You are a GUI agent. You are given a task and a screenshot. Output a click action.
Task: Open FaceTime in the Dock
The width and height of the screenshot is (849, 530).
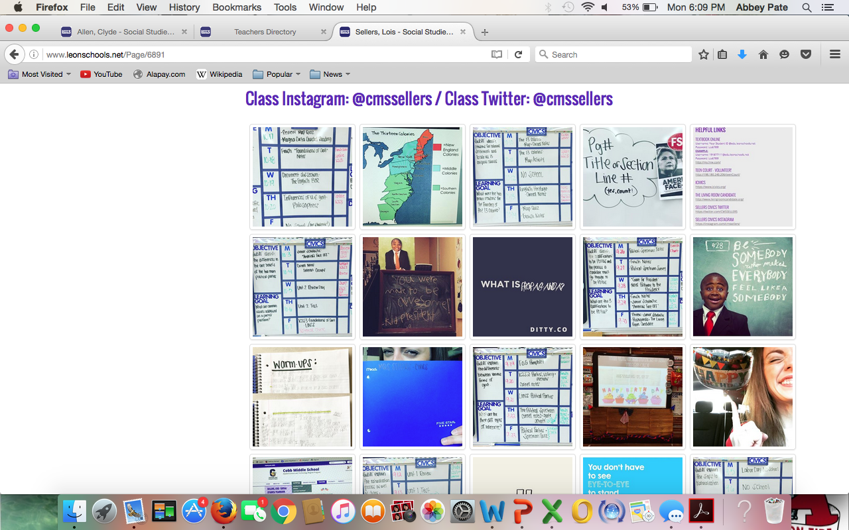(253, 511)
